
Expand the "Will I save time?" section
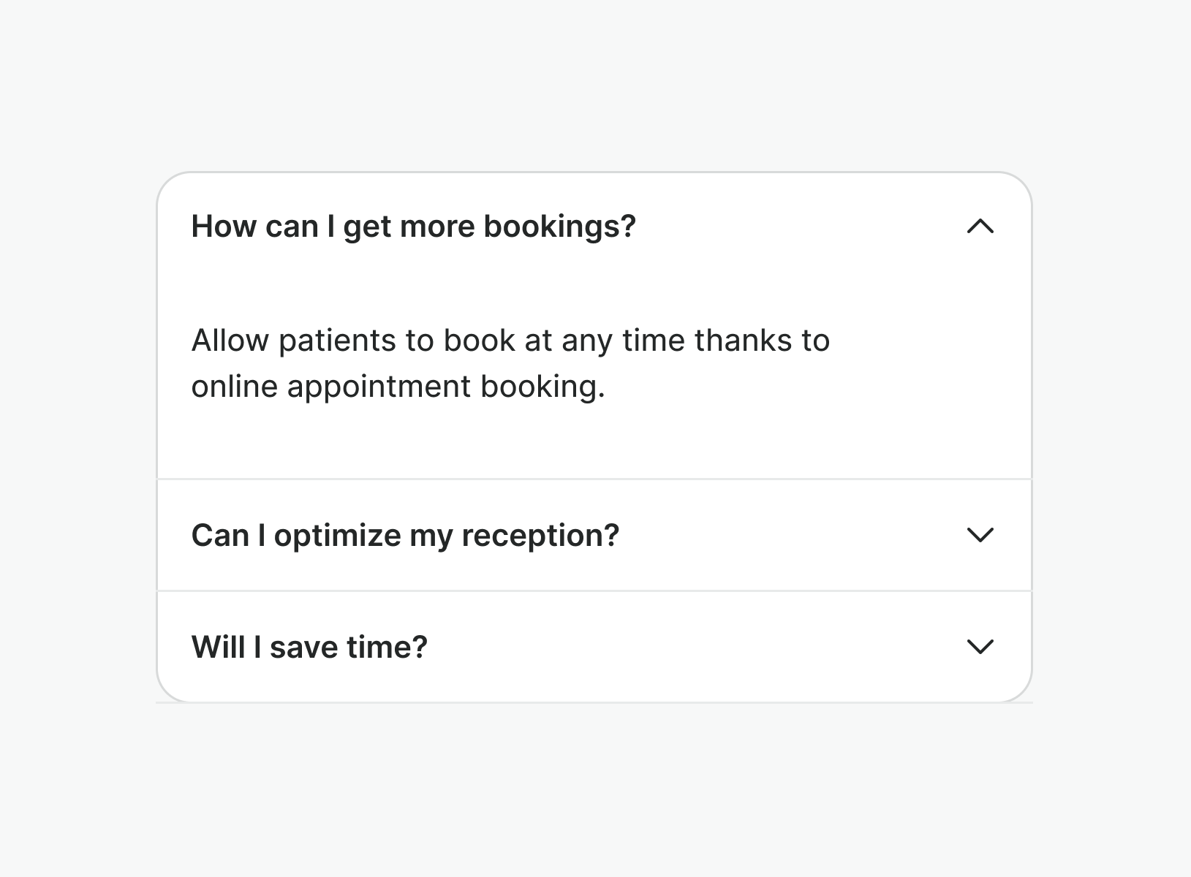pos(594,647)
